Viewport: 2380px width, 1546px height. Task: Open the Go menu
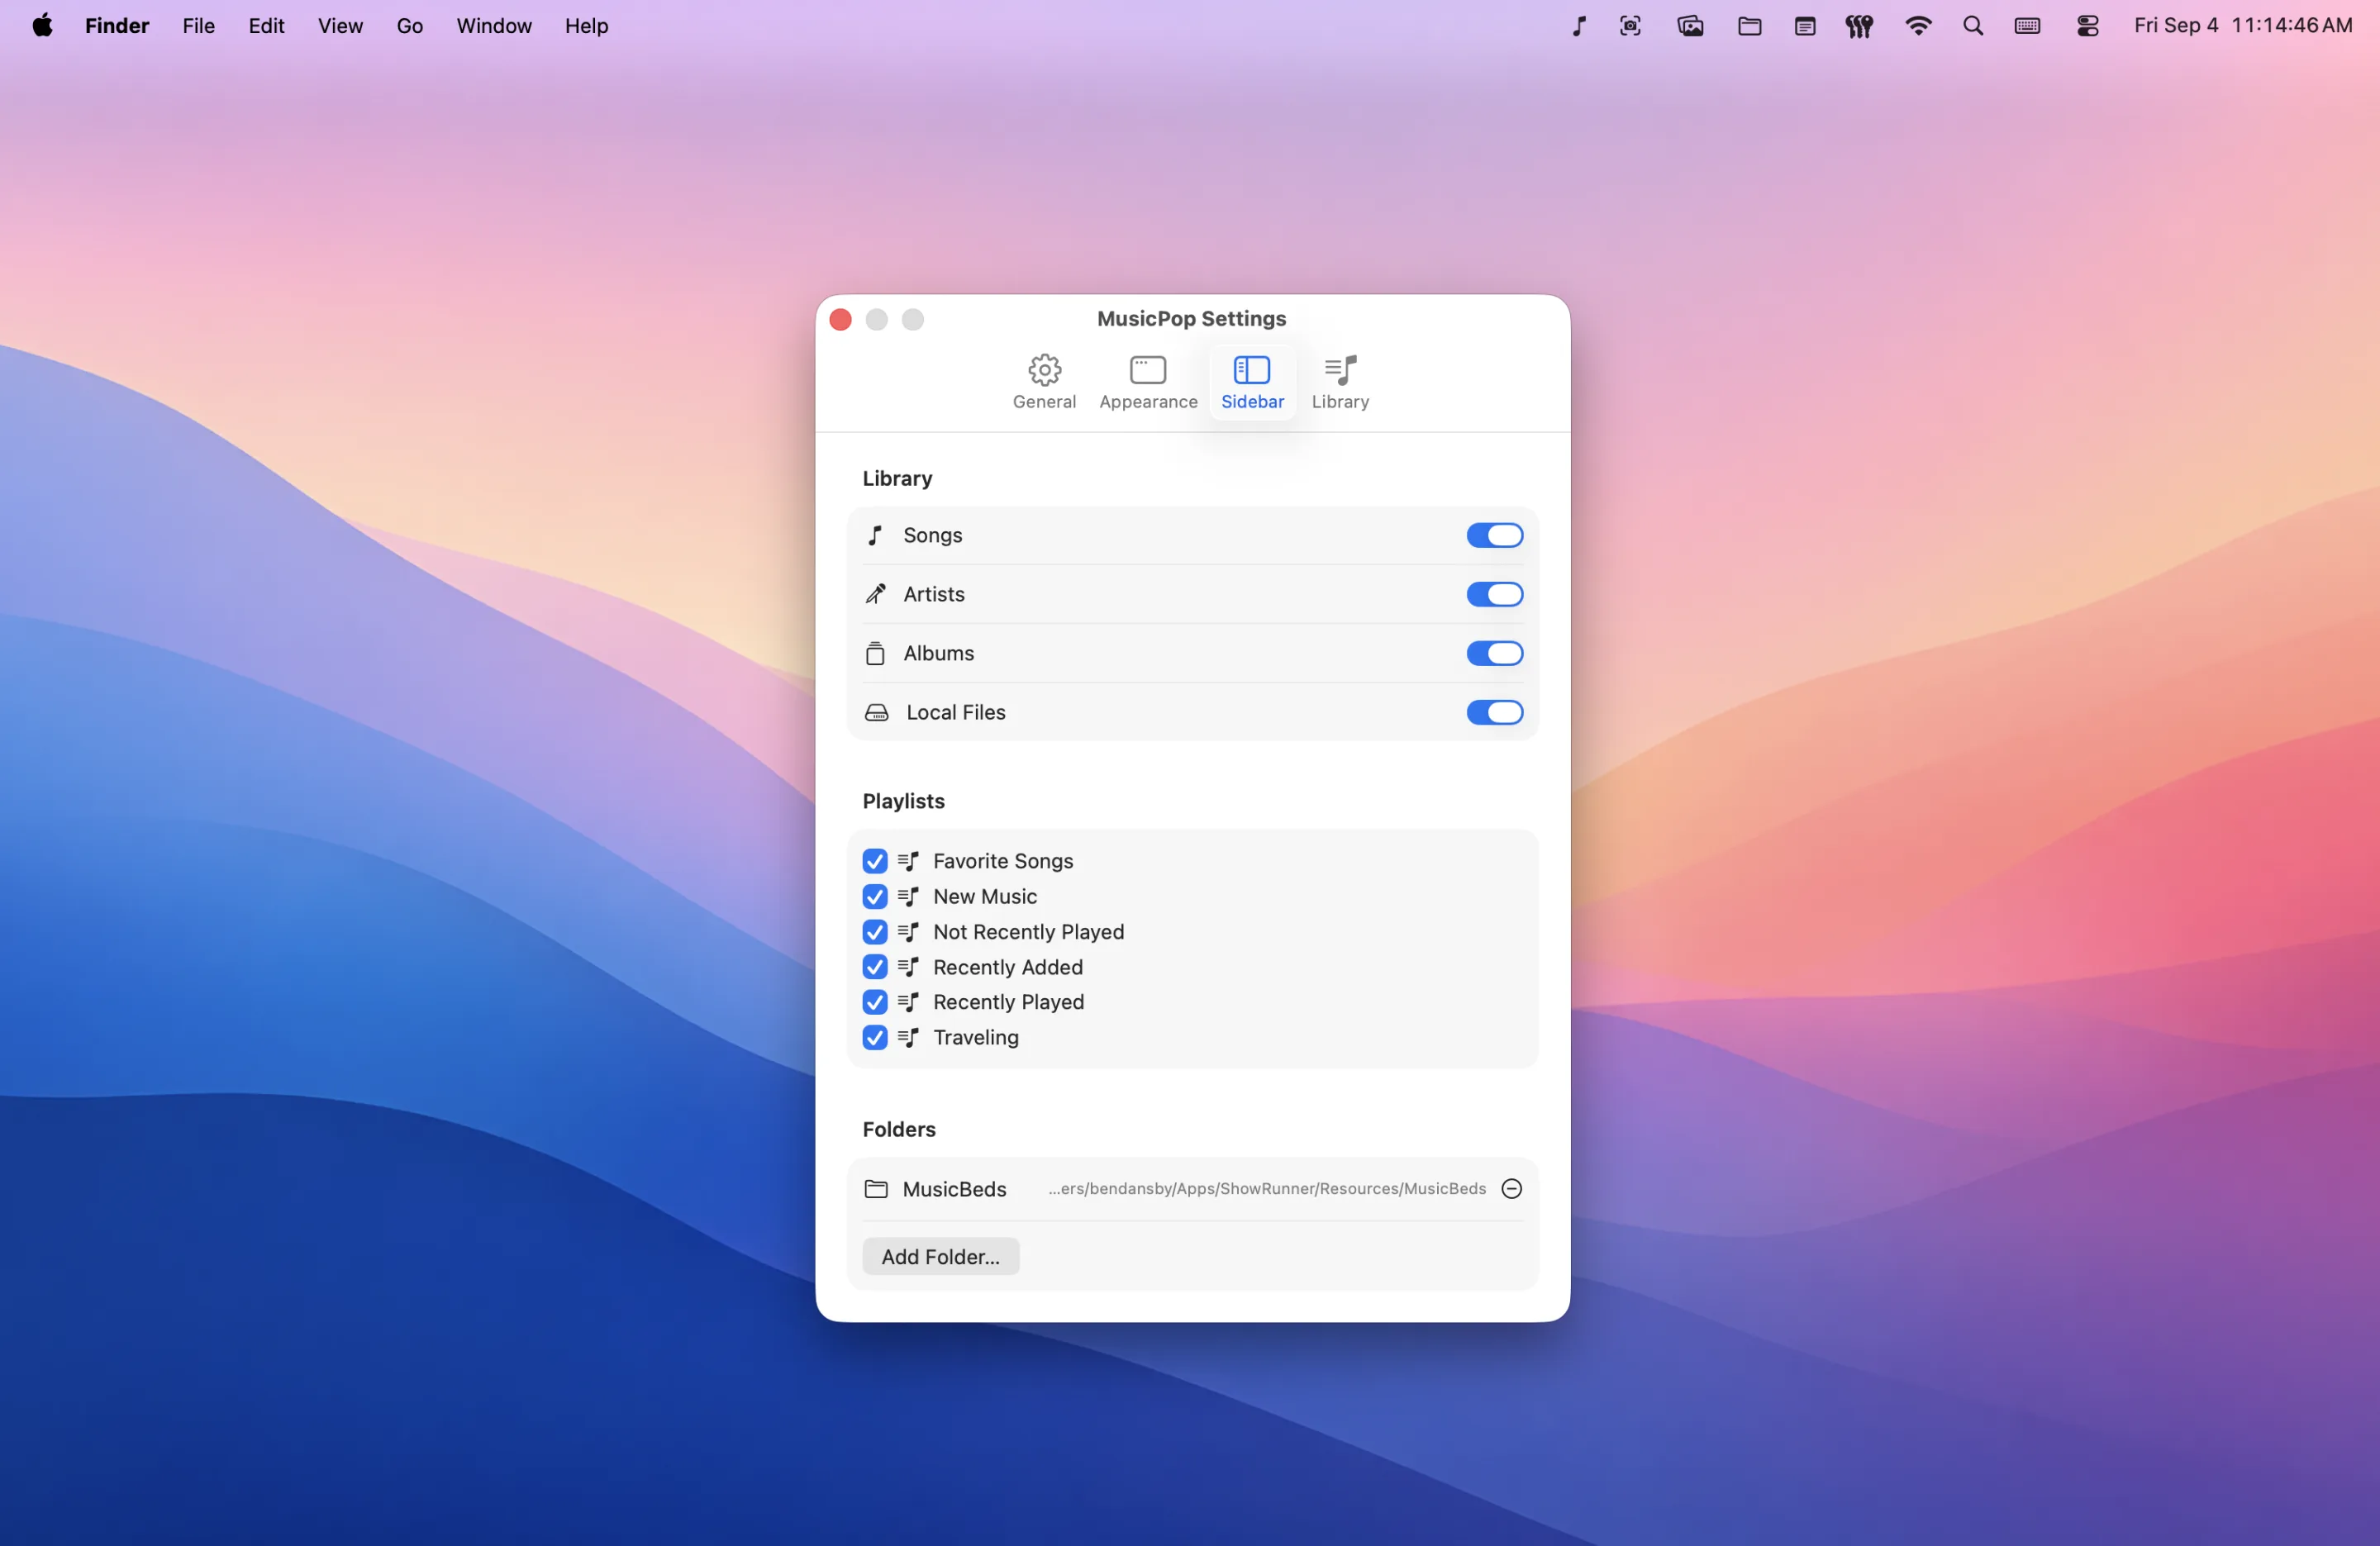point(410,26)
